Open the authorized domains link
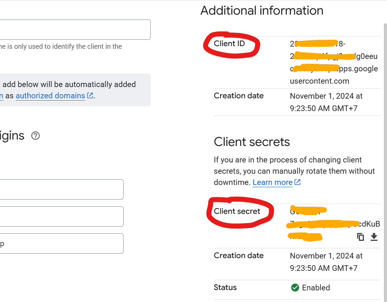387x302 pixels. 50,96
